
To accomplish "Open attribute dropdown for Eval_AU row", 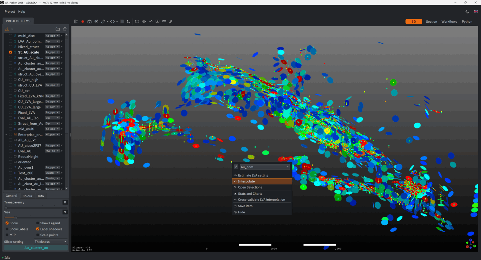I will tap(52, 151).
